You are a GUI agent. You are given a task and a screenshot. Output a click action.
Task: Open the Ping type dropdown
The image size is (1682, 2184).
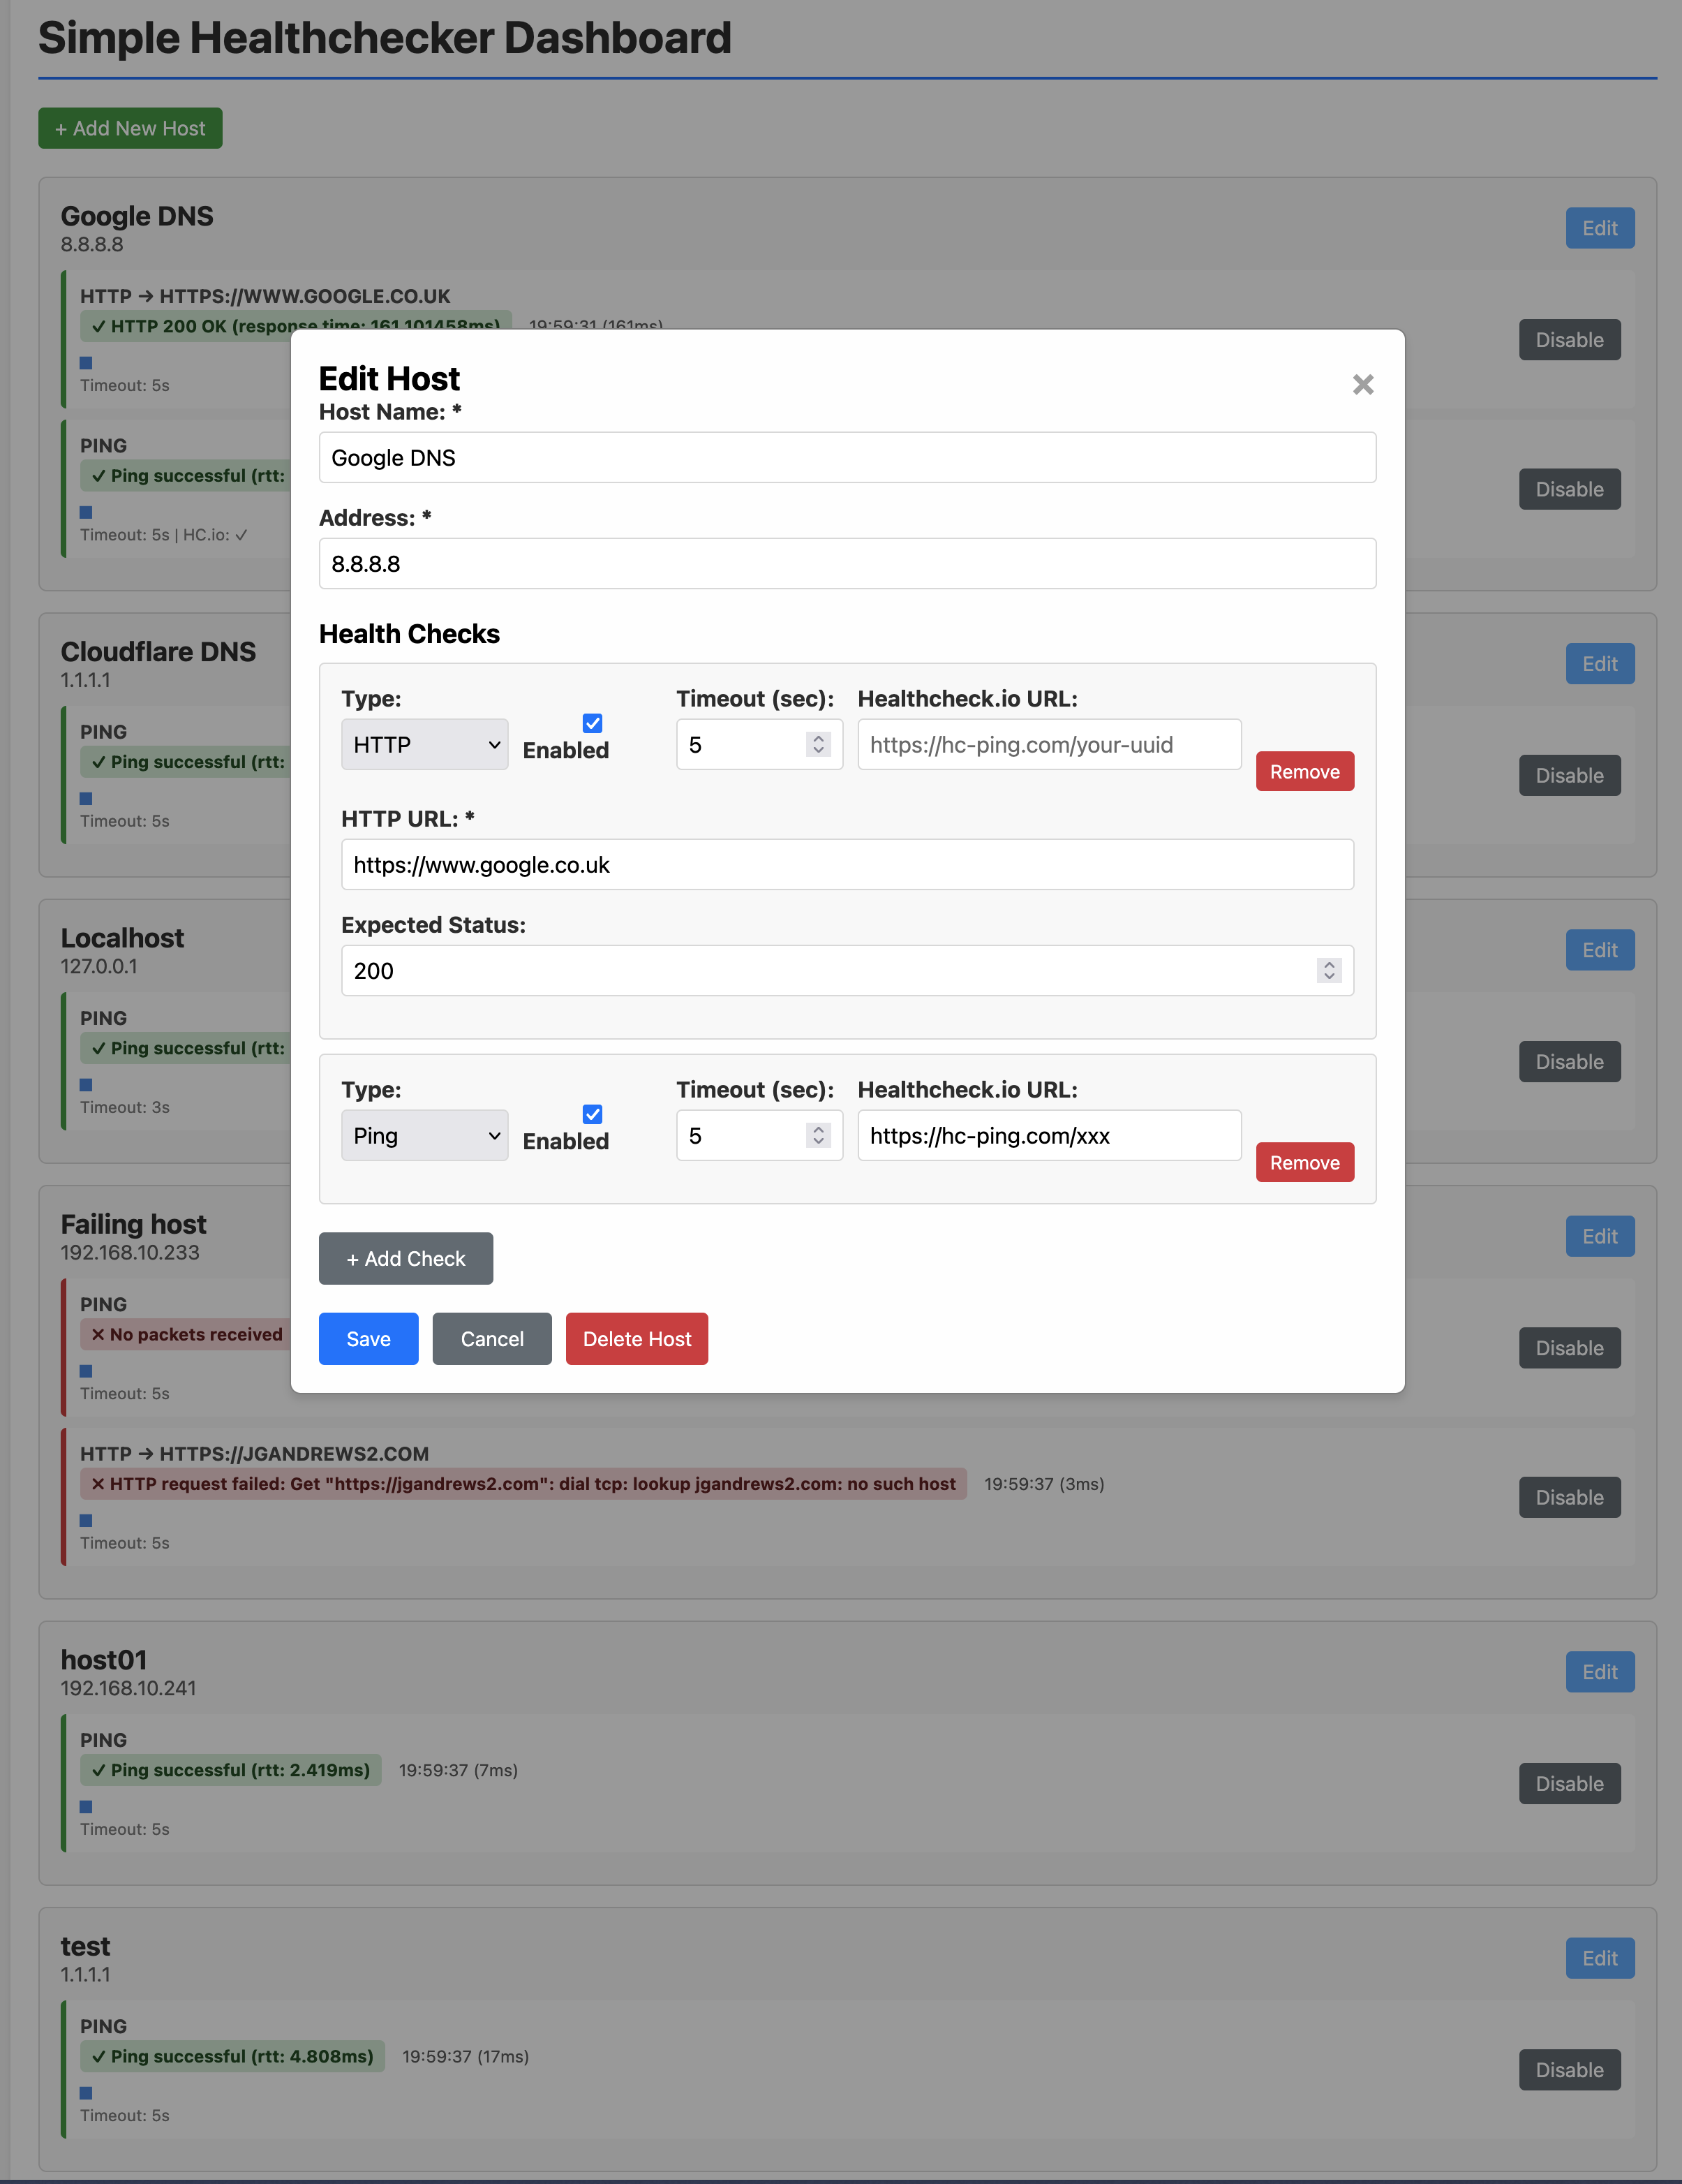425,1136
